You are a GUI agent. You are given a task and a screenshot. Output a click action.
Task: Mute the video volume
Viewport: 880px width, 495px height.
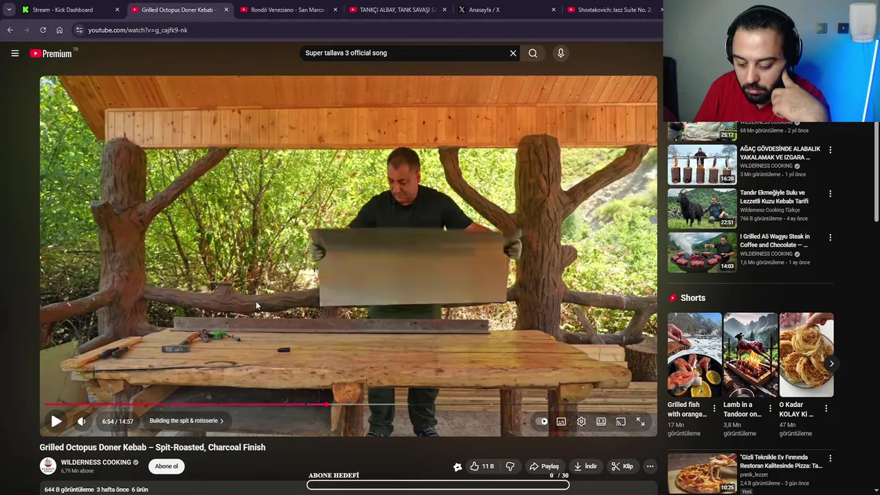tap(81, 421)
